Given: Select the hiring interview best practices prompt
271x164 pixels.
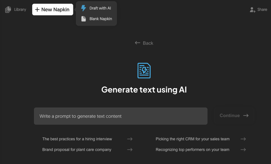Looking at the screenshot, I should [x=77, y=139].
